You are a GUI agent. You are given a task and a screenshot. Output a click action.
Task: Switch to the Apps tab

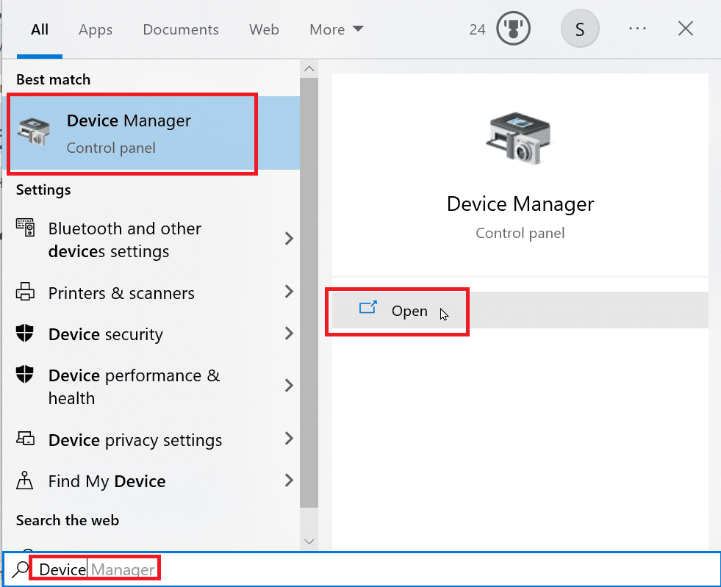coord(96,29)
